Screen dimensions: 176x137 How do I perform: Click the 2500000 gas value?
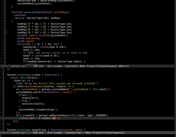(101, 115)
